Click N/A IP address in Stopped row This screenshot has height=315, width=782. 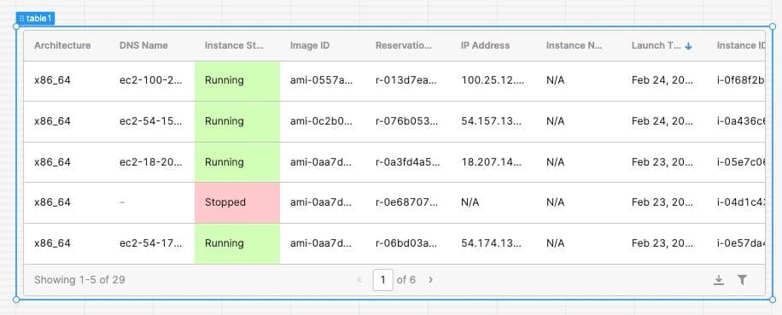point(470,202)
